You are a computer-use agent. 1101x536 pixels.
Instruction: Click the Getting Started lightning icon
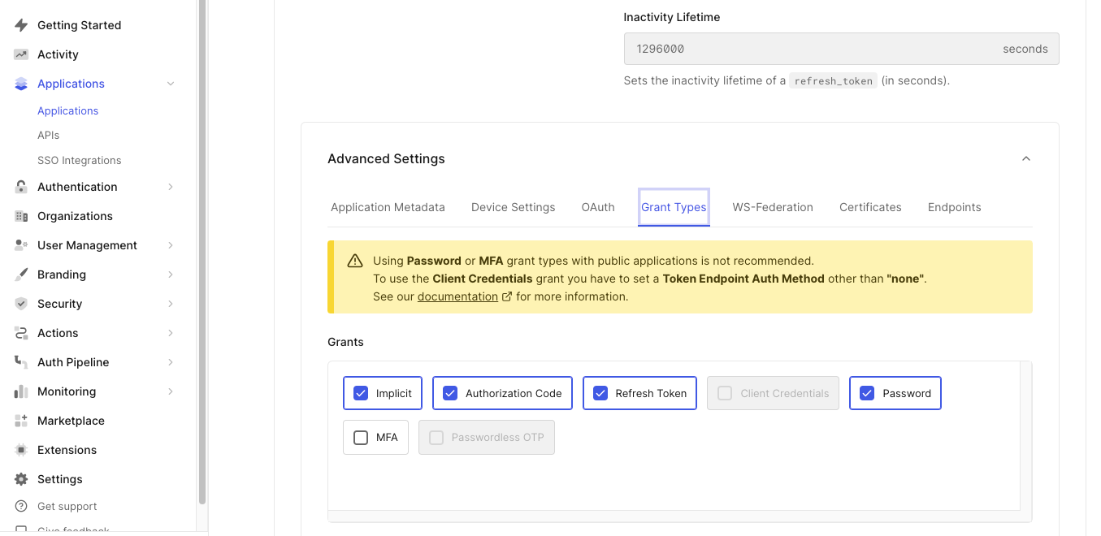point(21,25)
